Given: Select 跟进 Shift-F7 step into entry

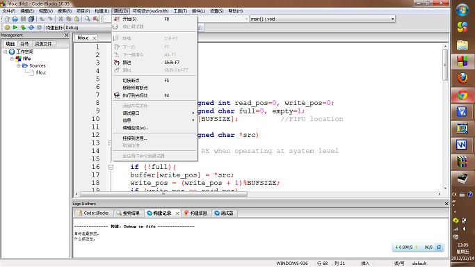Looking at the screenshot, I should 155,63.
